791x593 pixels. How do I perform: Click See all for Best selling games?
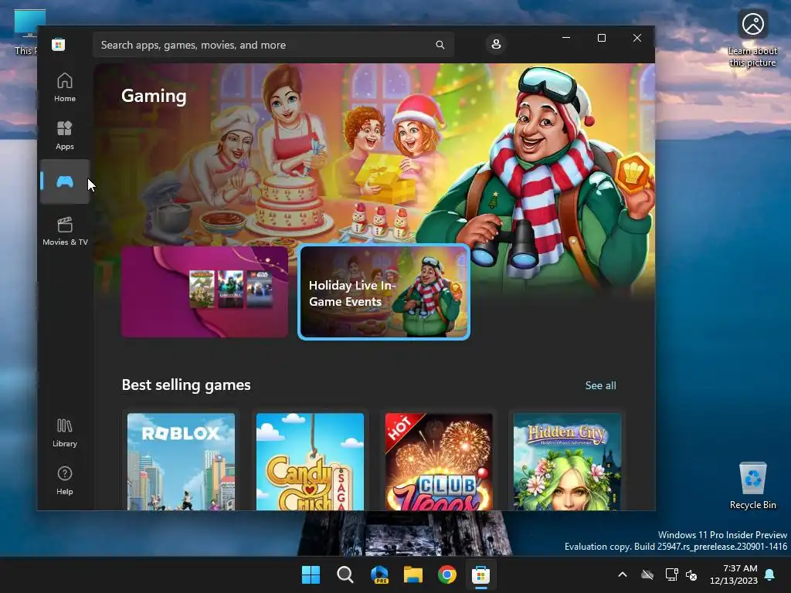click(x=600, y=385)
